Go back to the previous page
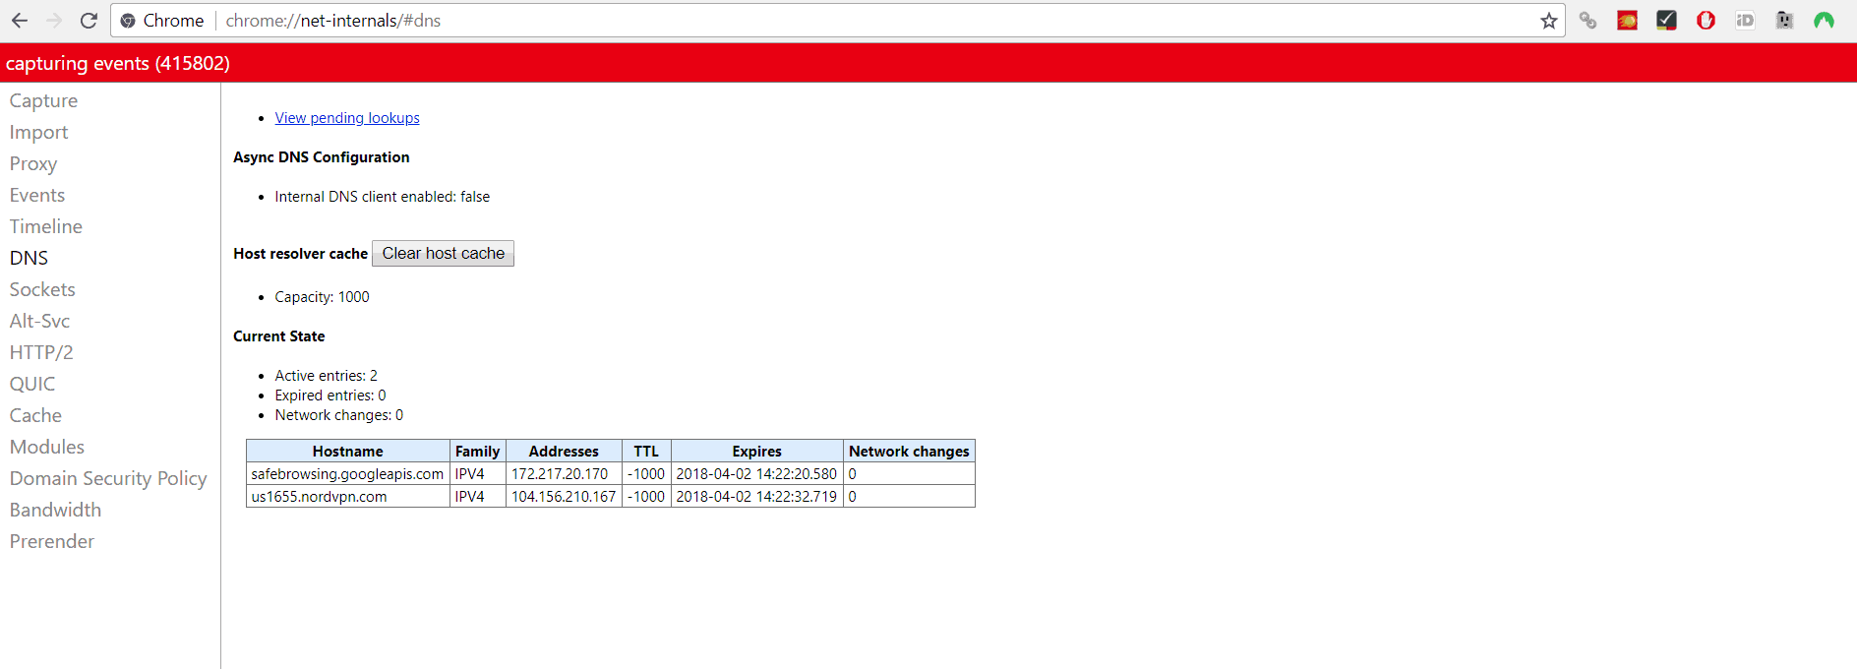 pos(20,20)
